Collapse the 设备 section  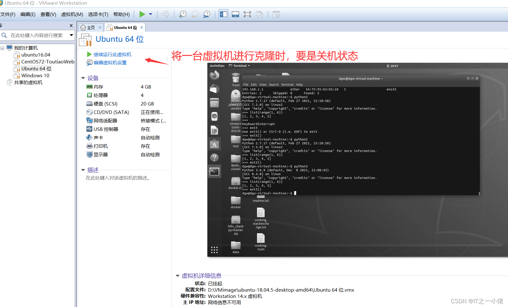tap(83, 78)
